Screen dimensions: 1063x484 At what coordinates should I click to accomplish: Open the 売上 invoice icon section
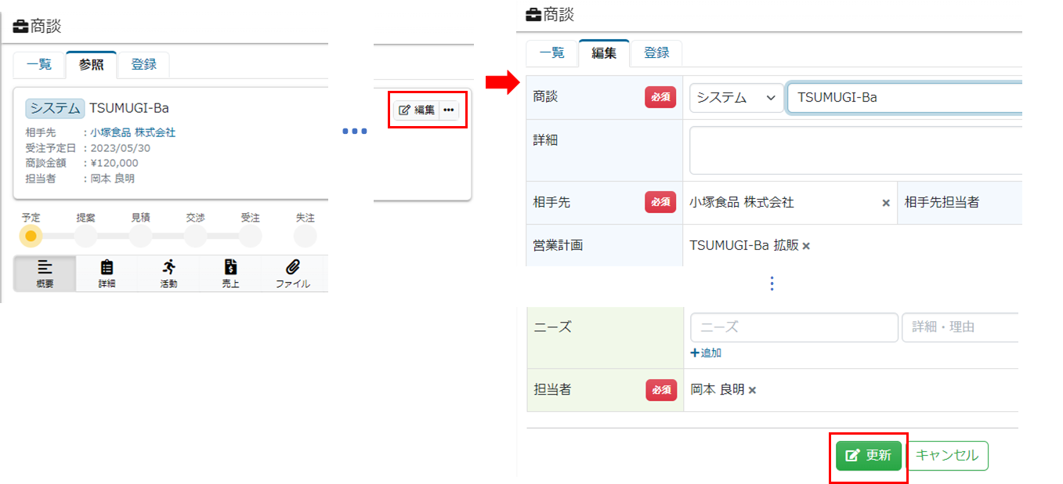pyautogui.click(x=230, y=274)
